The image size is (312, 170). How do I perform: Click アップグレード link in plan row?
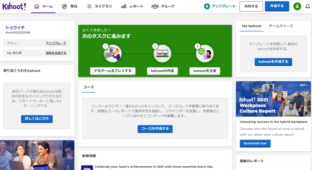pyautogui.click(x=56, y=43)
